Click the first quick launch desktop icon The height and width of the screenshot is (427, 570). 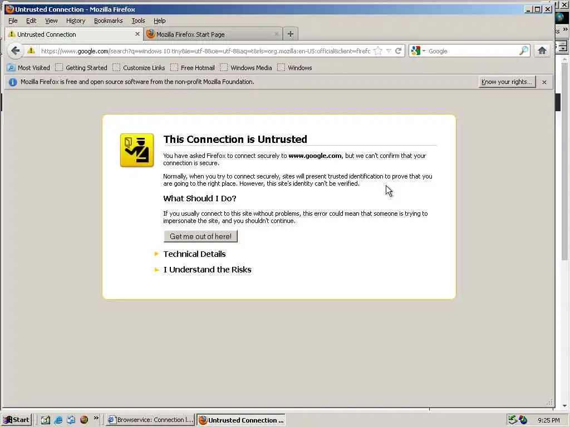[x=46, y=420]
